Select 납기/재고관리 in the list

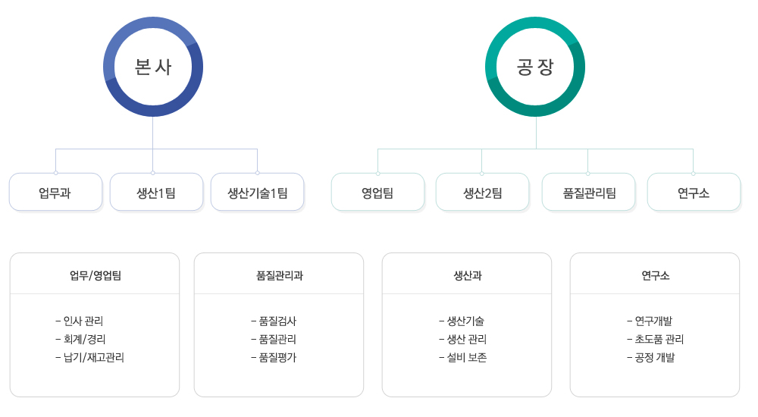[x=89, y=357]
